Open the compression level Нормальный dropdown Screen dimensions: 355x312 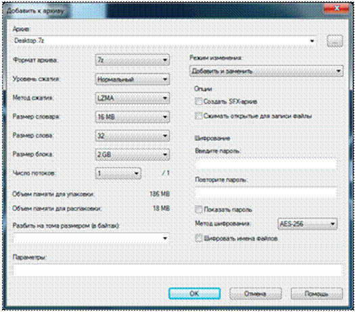pyautogui.click(x=133, y=79)
